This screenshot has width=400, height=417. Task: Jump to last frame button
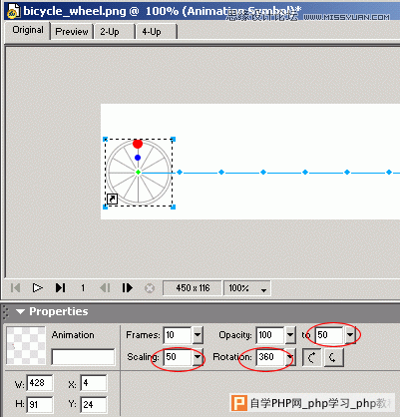(60, 287)
